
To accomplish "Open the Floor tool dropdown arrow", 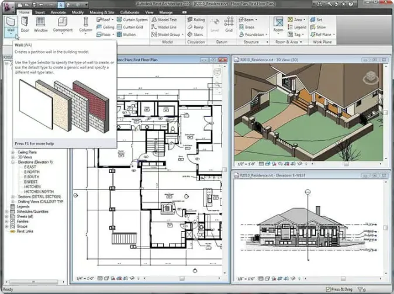I will click(x=113, y=34).
